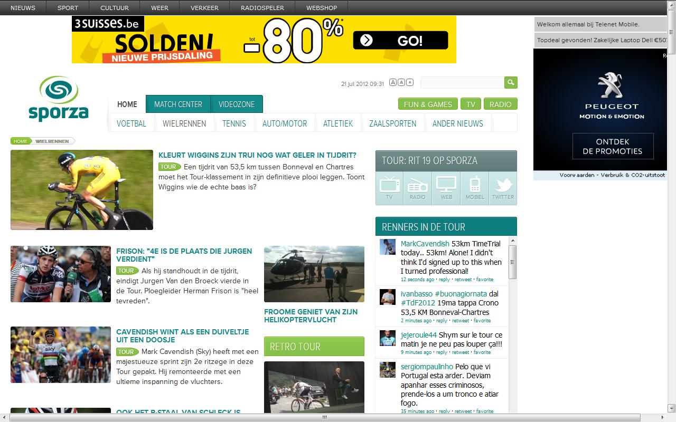Click the green TV button
The width and height of the screenshot is (676, 422).
pos(471,104)
